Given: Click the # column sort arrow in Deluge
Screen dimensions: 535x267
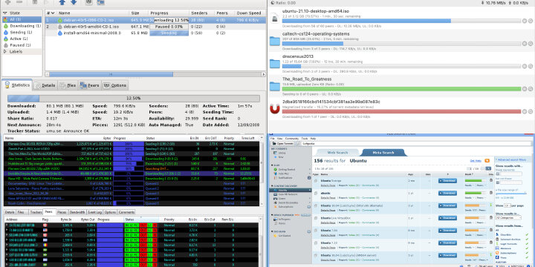Looking at the screenshot, I should [53, 13].
